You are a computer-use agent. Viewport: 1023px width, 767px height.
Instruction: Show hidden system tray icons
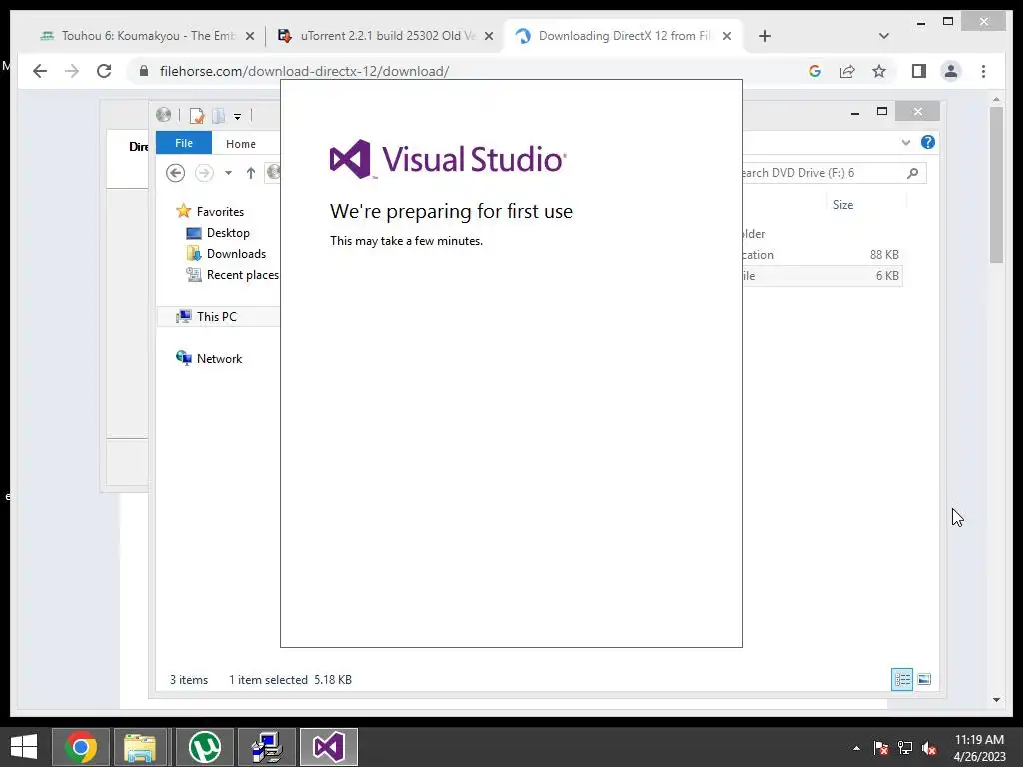(x=856, y=748)
